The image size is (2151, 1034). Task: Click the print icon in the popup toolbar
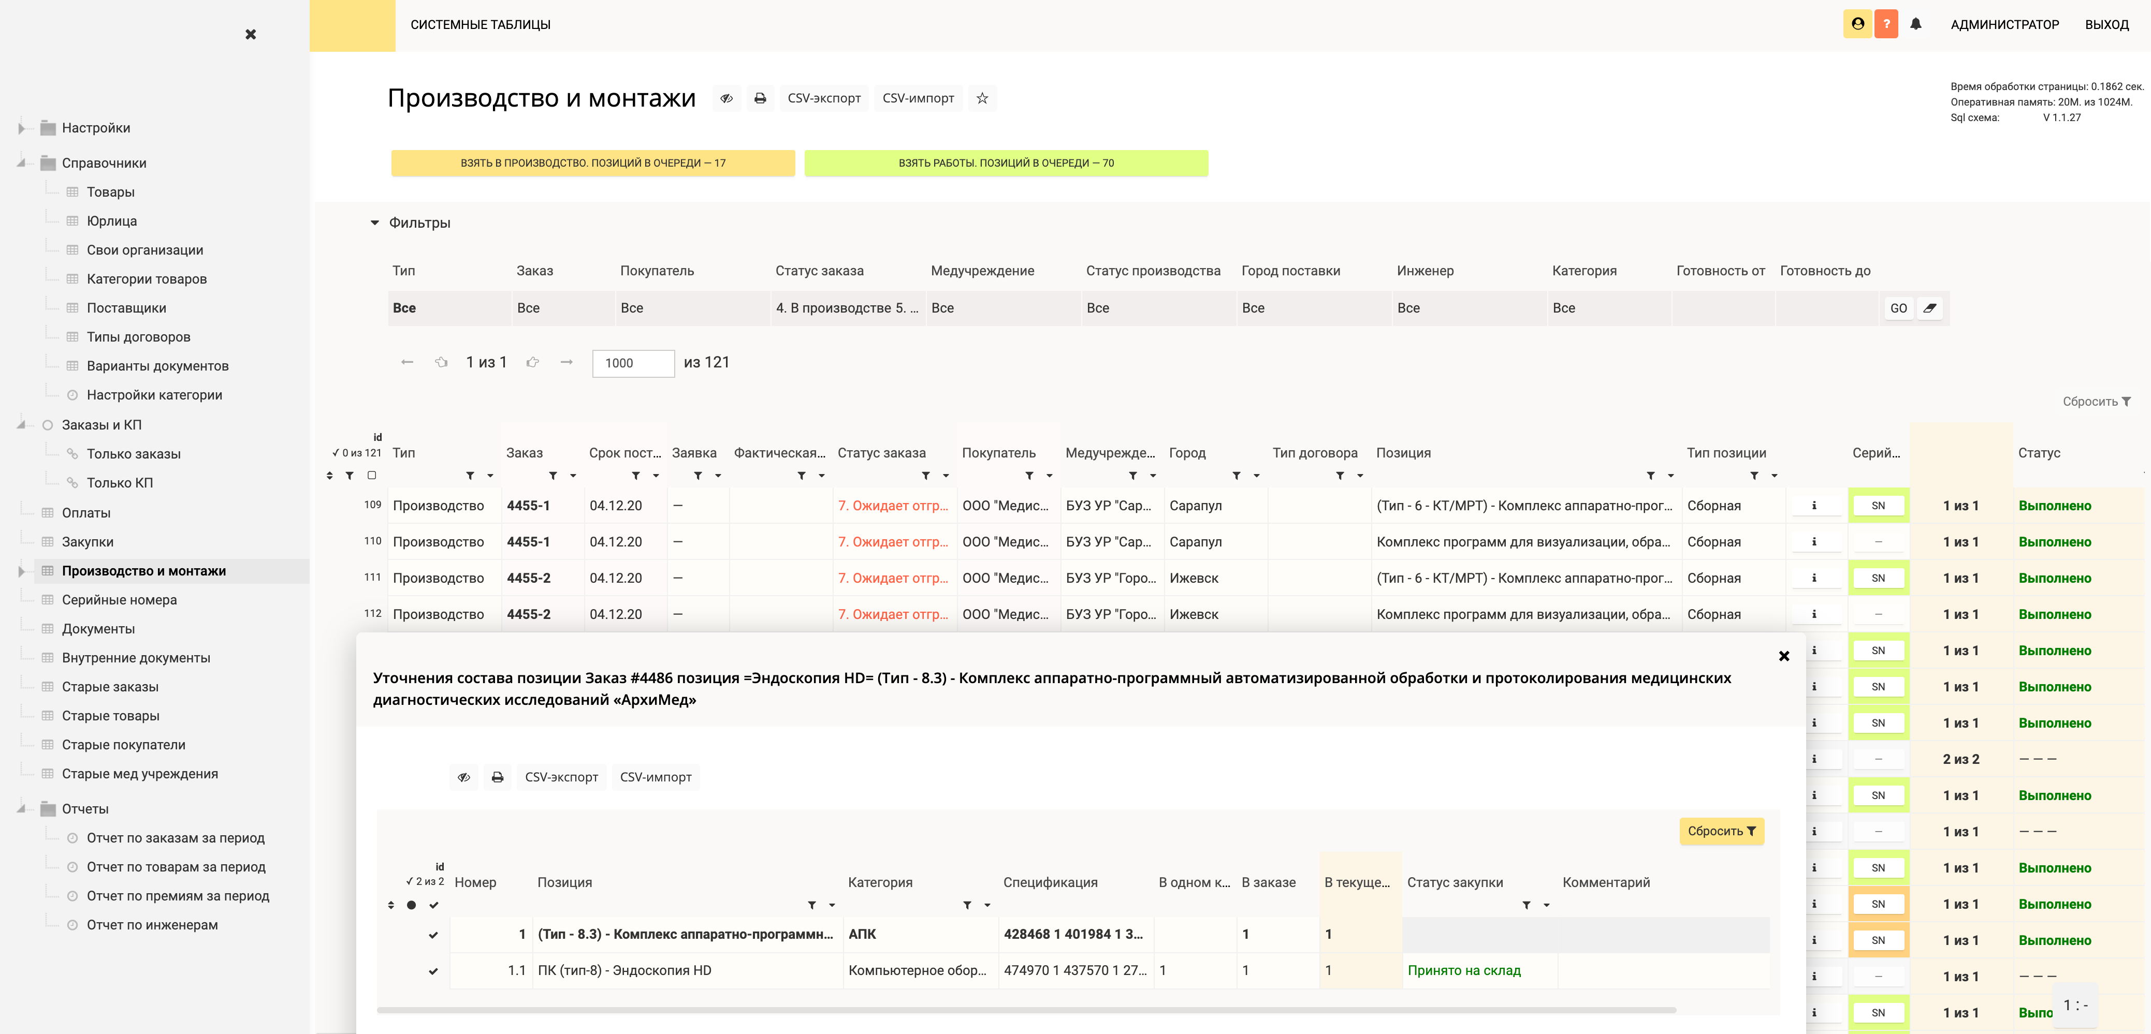498,777
